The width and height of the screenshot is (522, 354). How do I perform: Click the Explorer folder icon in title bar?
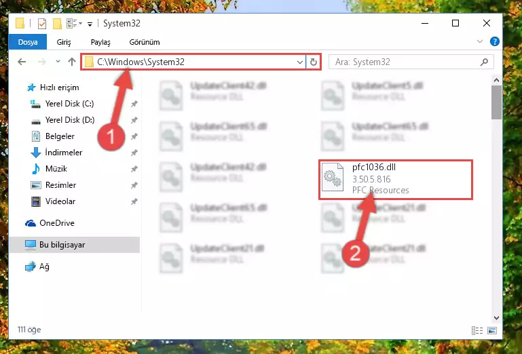click(x=20, y=23)
